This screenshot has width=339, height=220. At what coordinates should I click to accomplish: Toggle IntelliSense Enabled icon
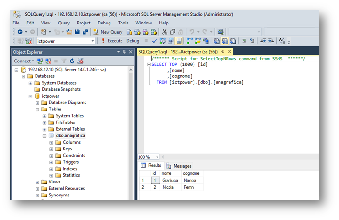pos(179,41)
